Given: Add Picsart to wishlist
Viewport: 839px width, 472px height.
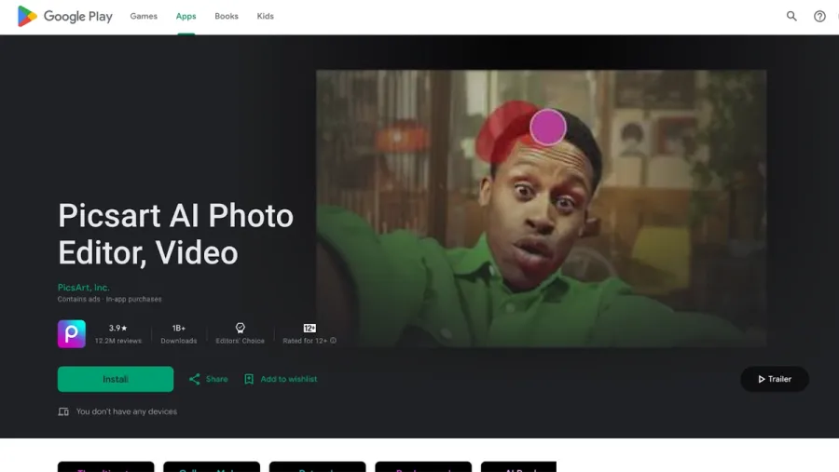Looking at the screenshot, I should 281,379.
